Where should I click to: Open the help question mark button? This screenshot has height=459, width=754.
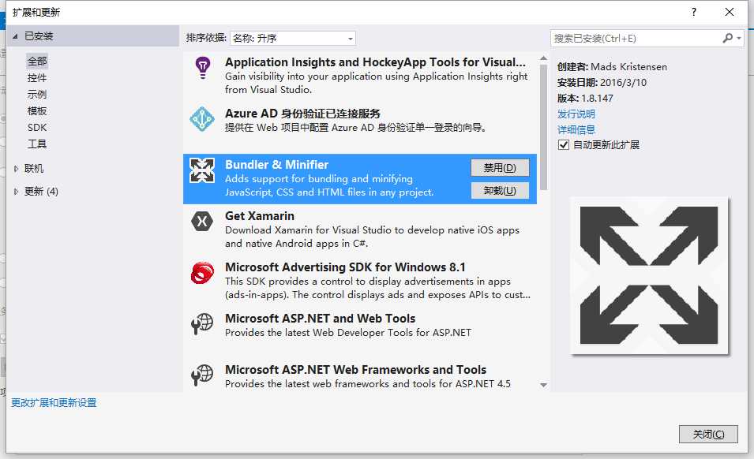tap(693, 12)
